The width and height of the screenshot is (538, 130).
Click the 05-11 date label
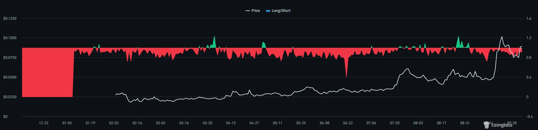click(278, 123)
